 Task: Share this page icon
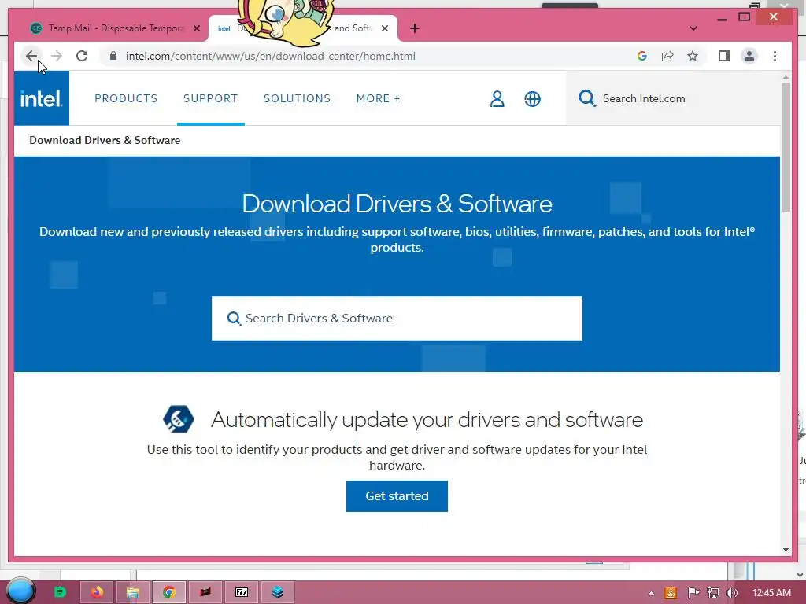point(667,56)
